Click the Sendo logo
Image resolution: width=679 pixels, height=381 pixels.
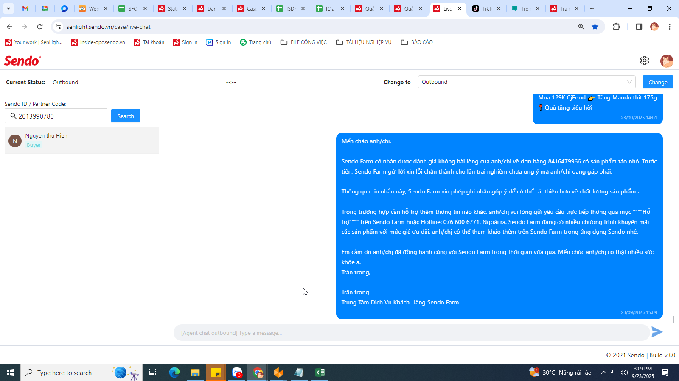point(22,61)
